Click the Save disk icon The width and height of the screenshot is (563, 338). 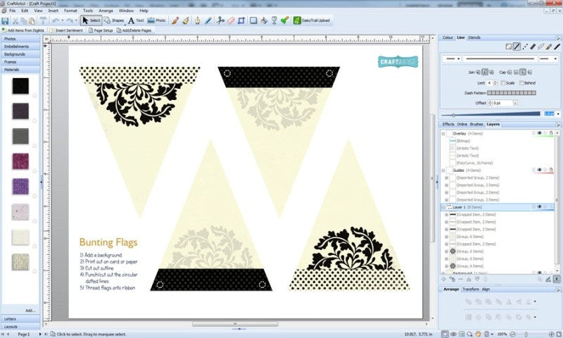point(5,21)
